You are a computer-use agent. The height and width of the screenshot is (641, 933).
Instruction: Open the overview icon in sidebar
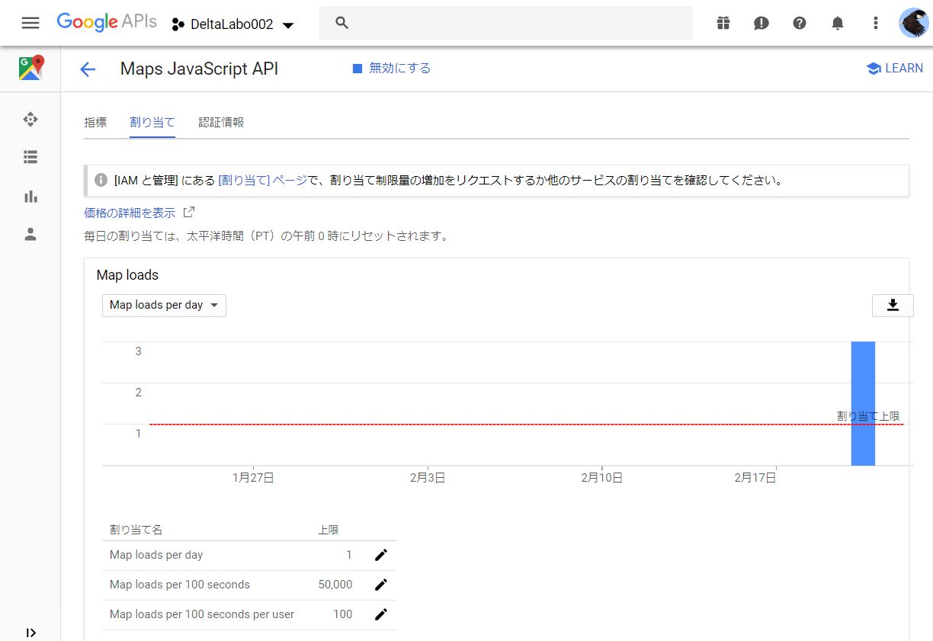click(x=30, y=119)
